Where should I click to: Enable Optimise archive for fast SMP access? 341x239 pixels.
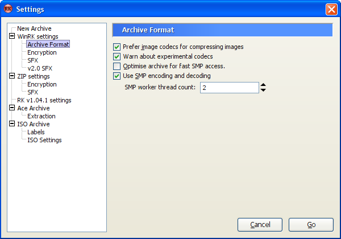(x=117, y=66)
